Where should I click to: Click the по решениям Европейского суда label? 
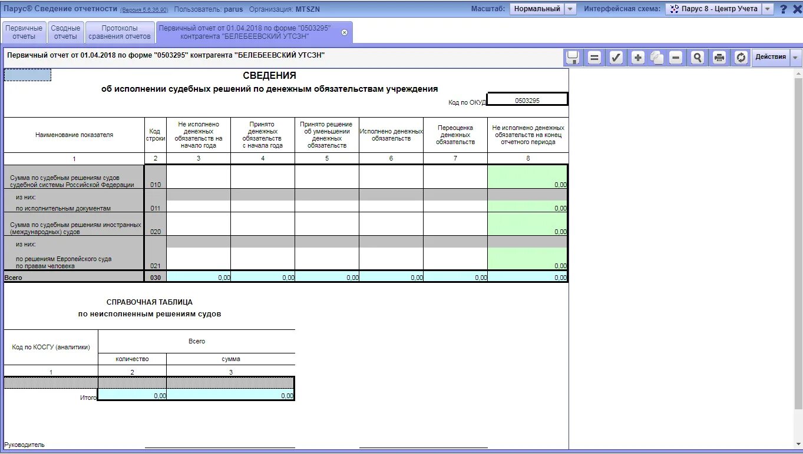coord(64,262)
